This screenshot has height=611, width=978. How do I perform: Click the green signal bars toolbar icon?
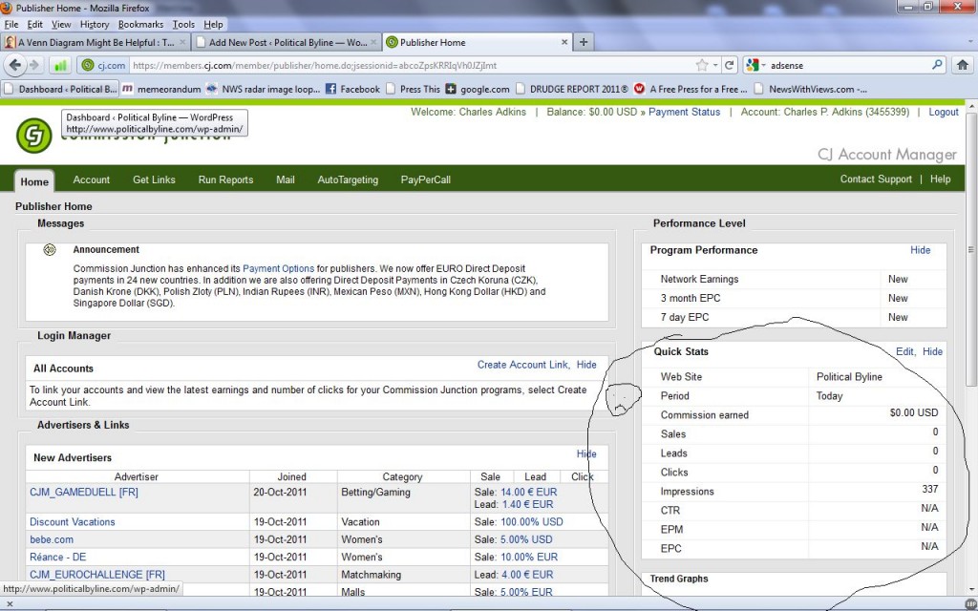click(x=60, y=65)
